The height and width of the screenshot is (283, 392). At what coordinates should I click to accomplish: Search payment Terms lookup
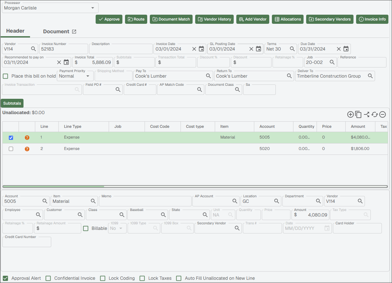[292, 49]
